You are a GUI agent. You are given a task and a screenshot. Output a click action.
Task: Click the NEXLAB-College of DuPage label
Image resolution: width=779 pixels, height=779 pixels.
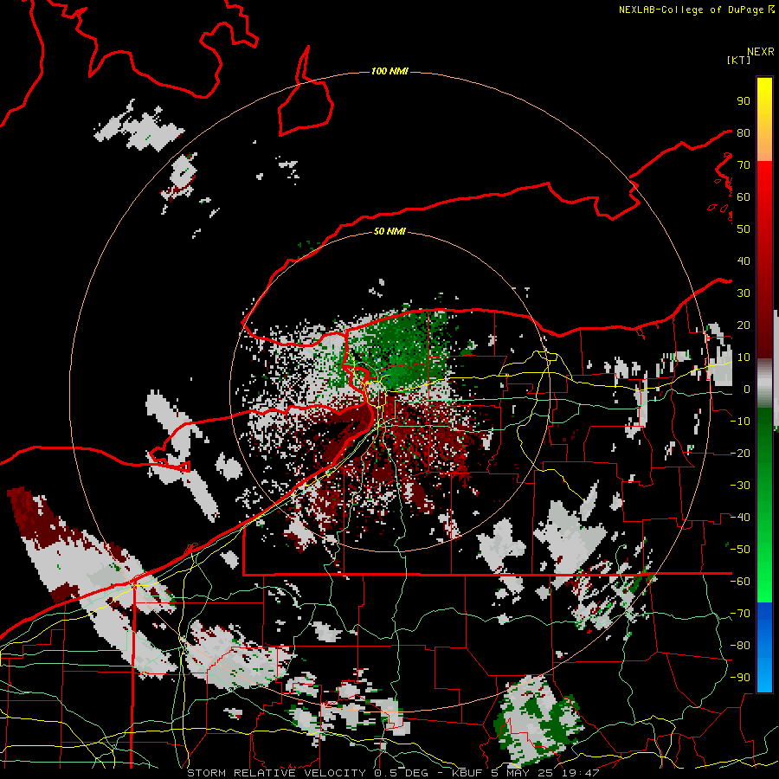pos(691,10)
